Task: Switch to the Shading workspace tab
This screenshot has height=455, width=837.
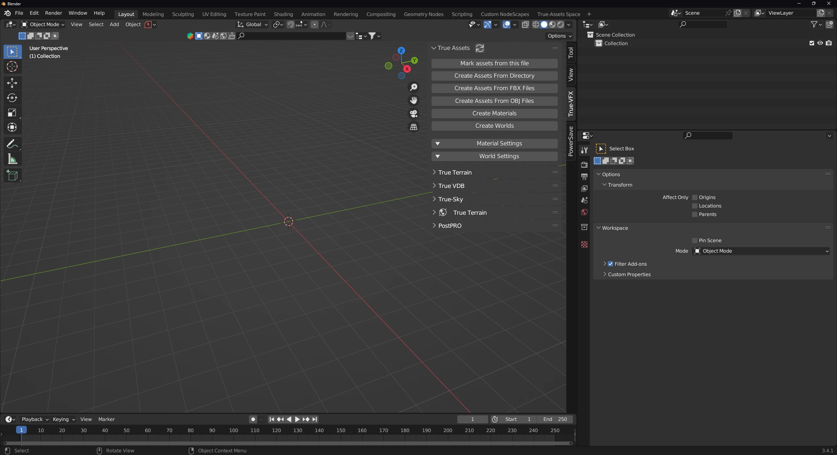Action: click(x=283, y=14)
